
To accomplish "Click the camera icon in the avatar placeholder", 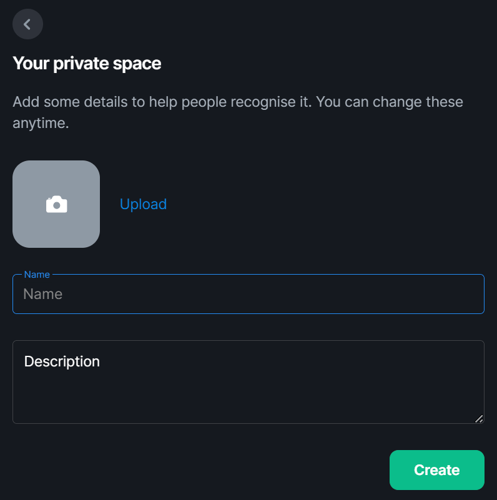I will coord(56,204).
